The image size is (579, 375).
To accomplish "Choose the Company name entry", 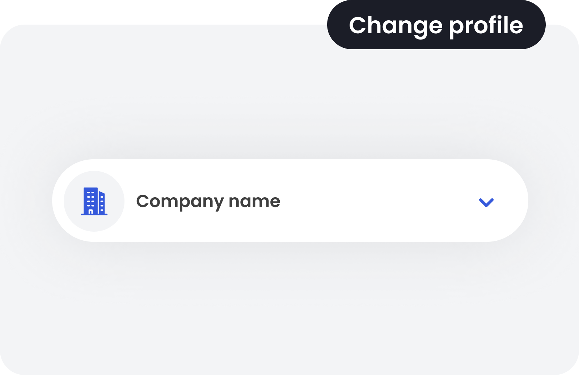I will [208, 201].
